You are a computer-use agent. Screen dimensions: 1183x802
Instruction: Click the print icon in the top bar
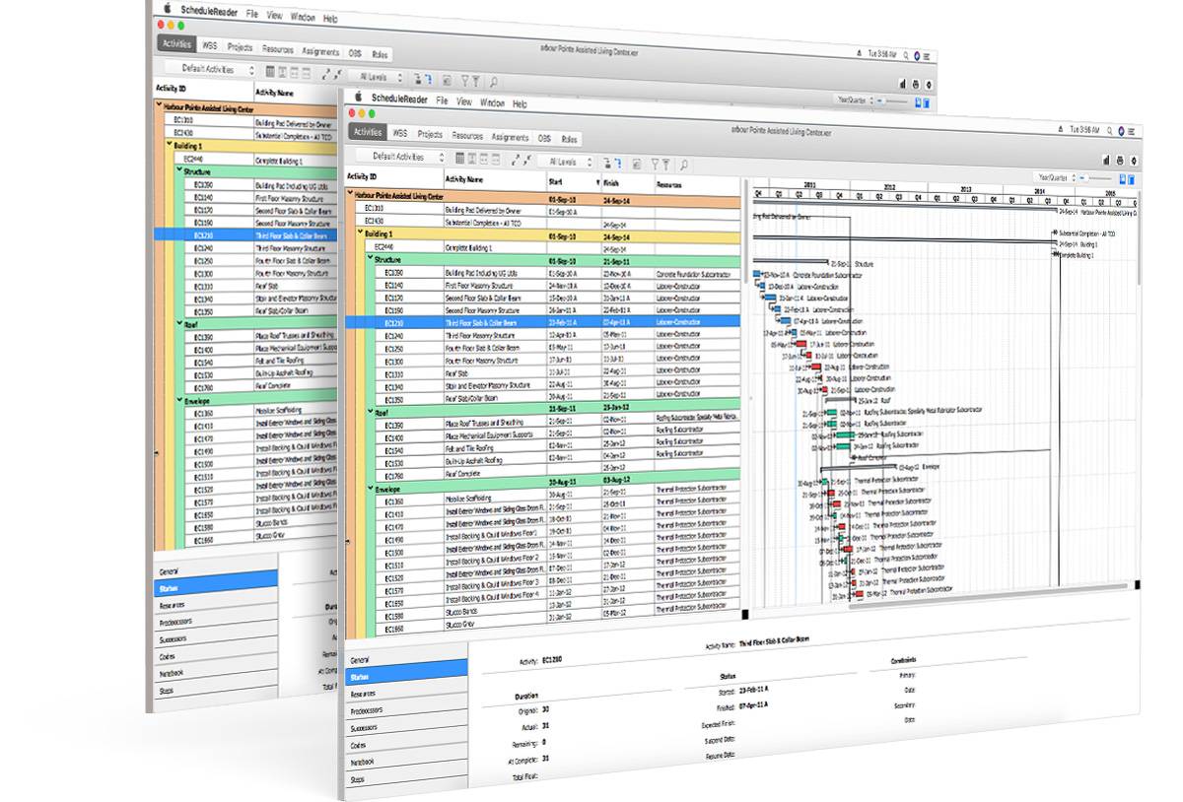point(1120,160)
